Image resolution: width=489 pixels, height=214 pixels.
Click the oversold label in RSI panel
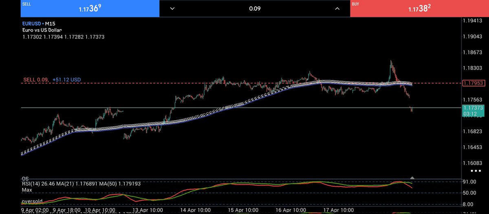tap(32, 201)
